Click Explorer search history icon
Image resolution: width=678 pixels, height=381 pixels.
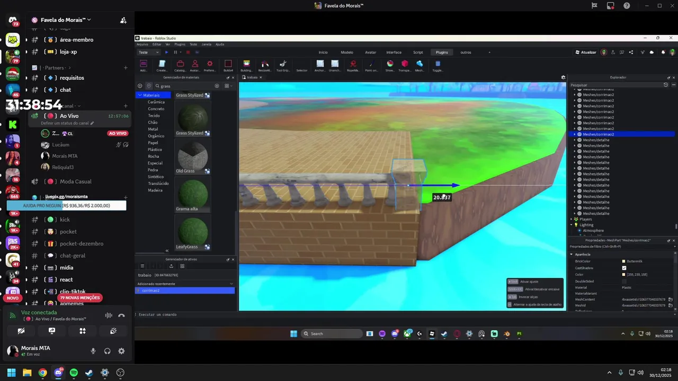[666, 85]
